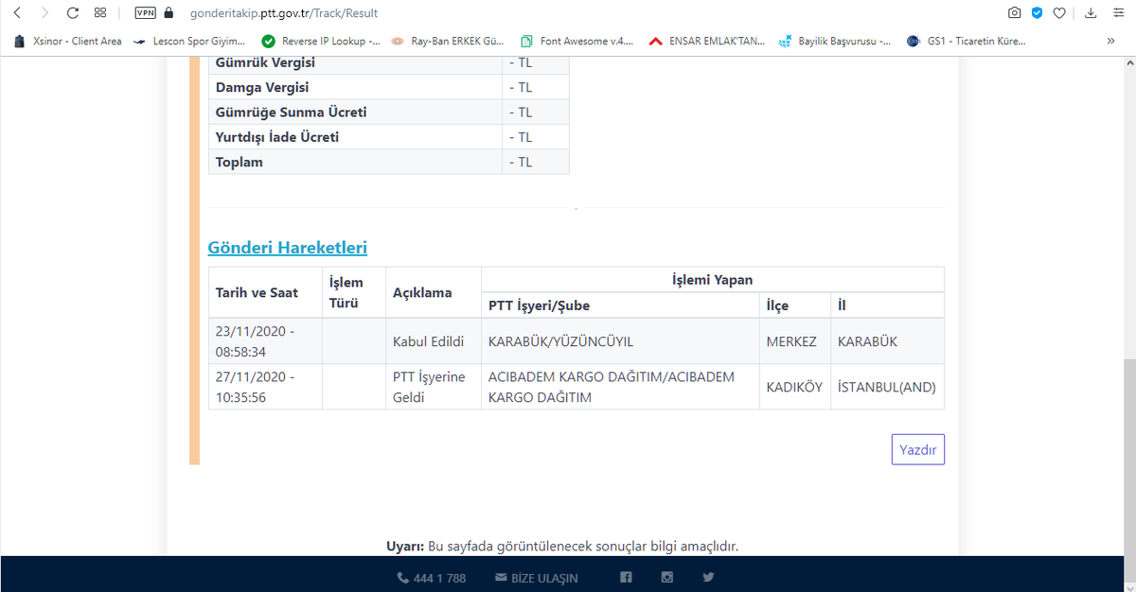The width and height of the screenshot is (1136, 592).
Task: Open the blue shield ad blocker icon
Action: [1038, 13]
